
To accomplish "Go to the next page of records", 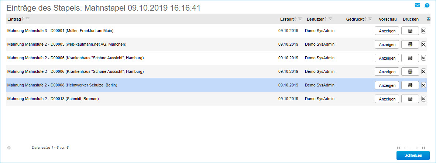I will 417,148.
